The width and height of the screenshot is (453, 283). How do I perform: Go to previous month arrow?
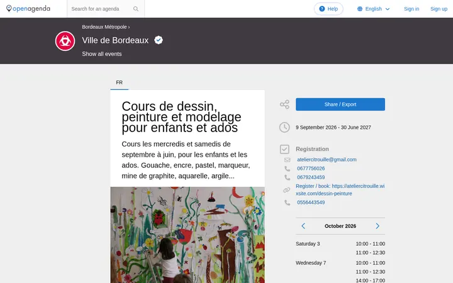click(303, 226)
